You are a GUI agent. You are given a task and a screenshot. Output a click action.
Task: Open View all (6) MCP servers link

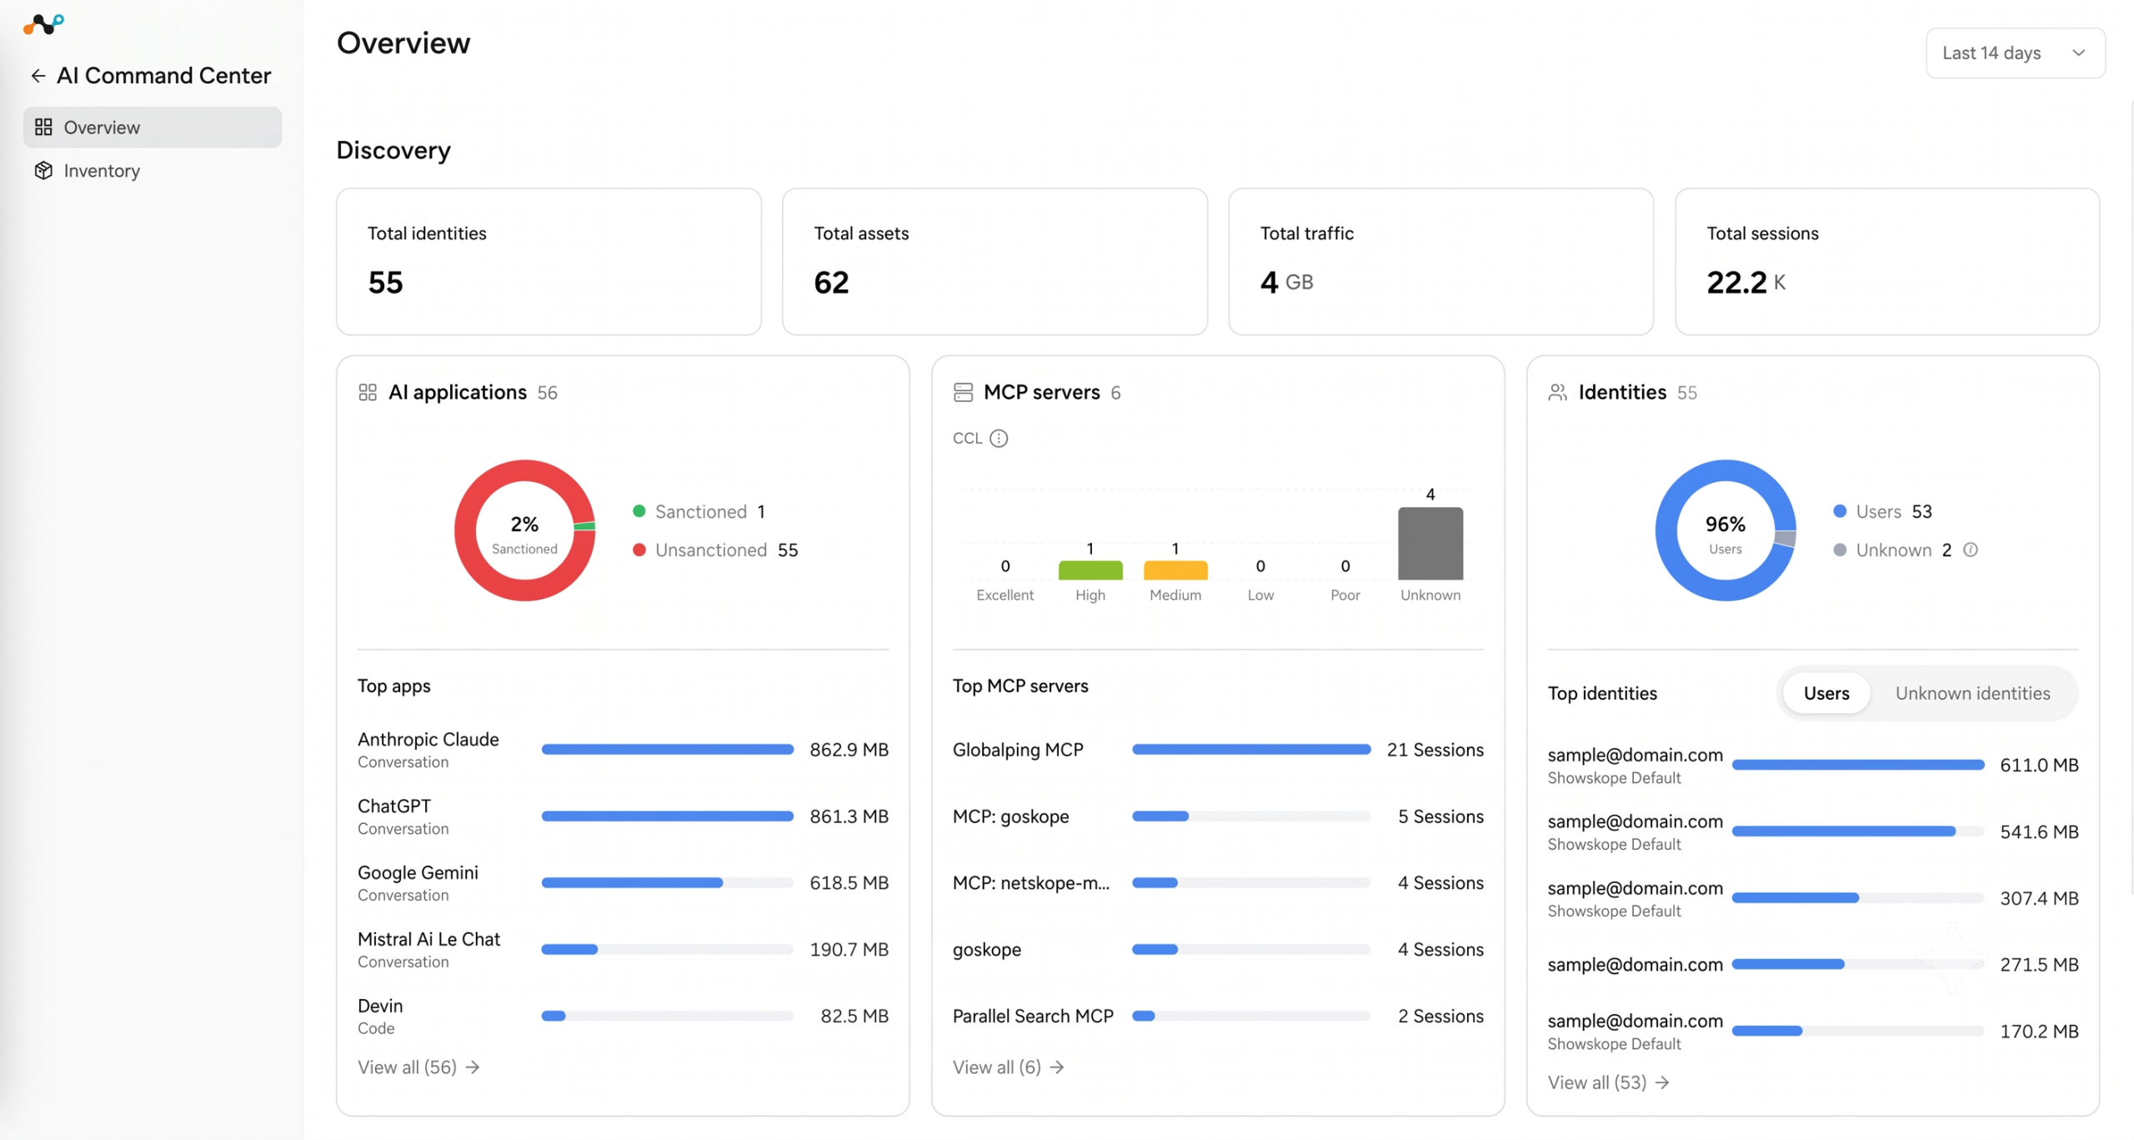click(1008, 1067)
